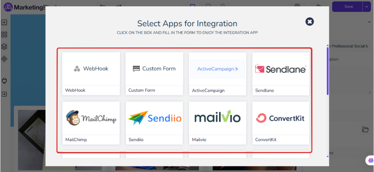Click the MarketingBlocks logo
The height and width of the screenshot is (172, 374).
25,6
